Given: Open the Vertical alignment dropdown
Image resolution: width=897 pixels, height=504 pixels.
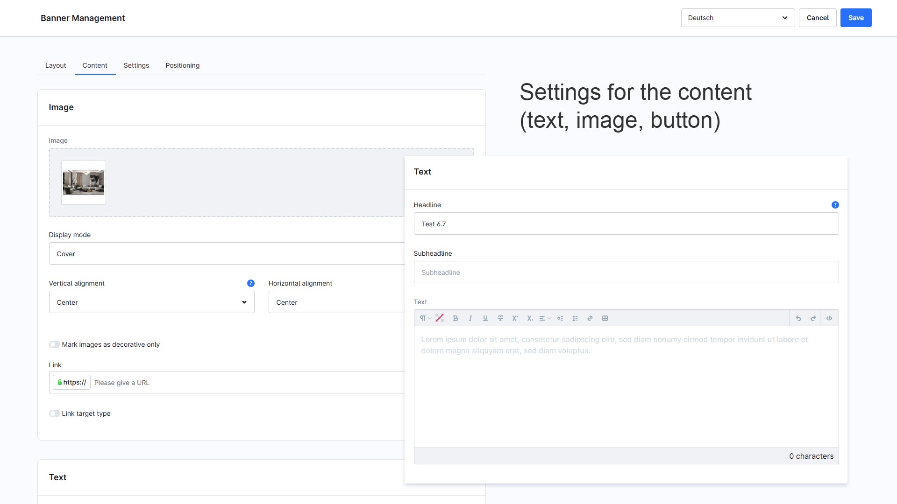Looking at the screenshot, I should (x=151, y=302).
